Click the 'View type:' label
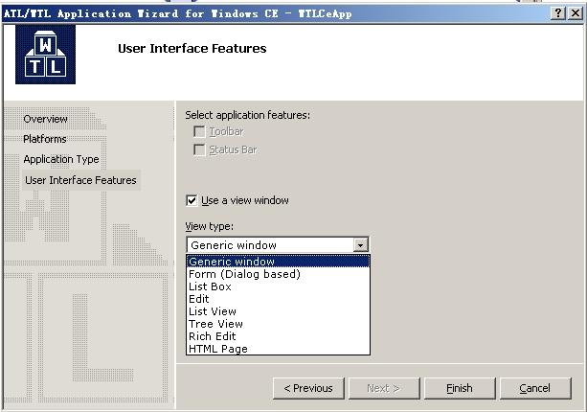The width and height of the screenshot is (587, 412). 210,226
